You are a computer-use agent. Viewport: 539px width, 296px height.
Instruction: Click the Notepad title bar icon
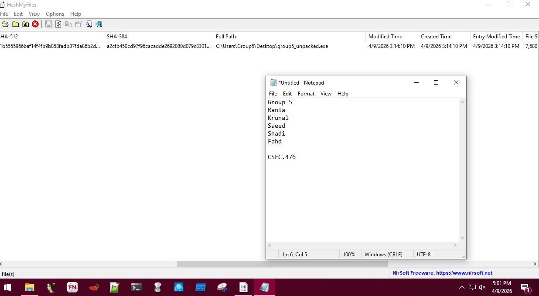pyautogui.click(x=273, y=82)
